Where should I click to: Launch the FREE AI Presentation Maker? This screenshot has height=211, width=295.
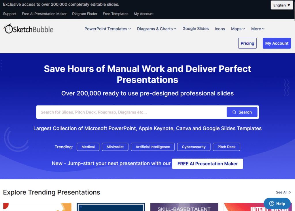click(207, 164)
